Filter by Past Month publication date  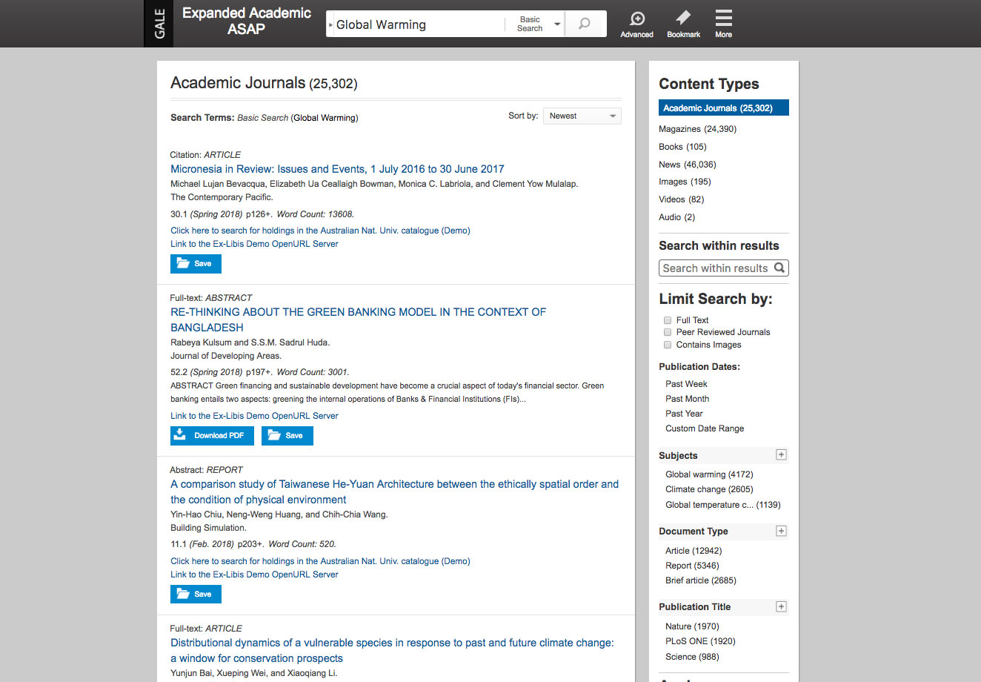(687, 399)
